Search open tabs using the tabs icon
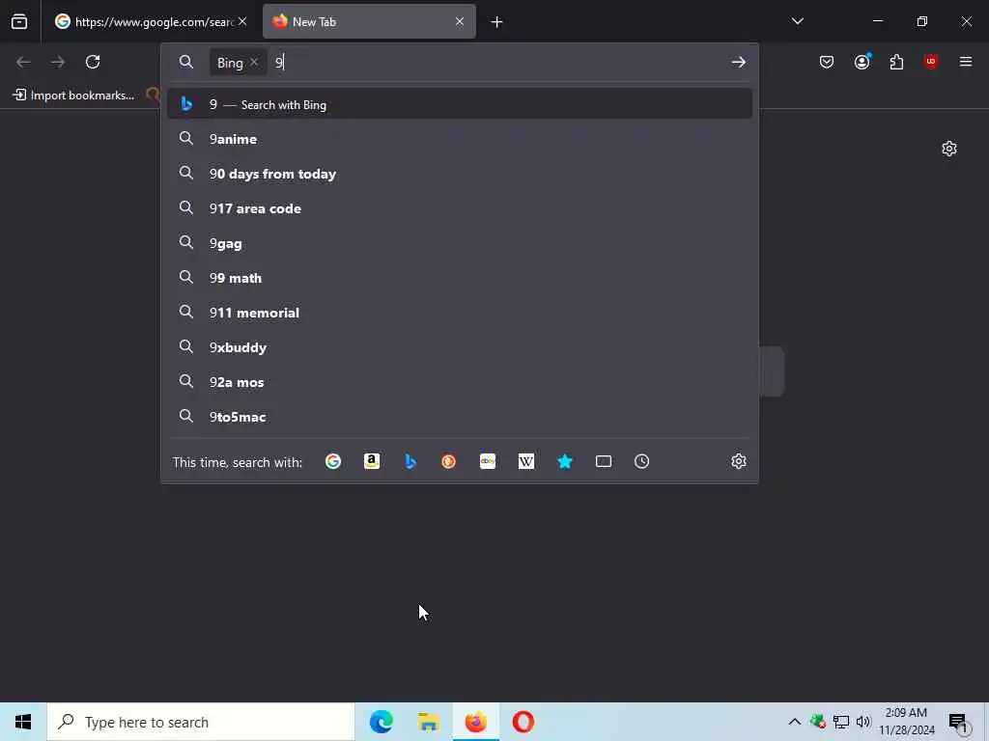The height and width of the screenshot is (741, 989). pos(604,461)
